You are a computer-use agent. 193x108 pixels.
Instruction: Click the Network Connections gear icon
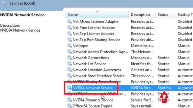tap(69, 58)
